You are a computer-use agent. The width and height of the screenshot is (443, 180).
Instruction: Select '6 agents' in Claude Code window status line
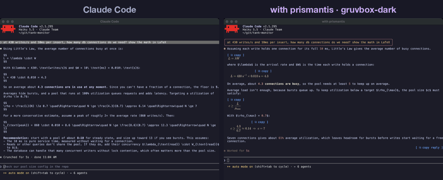point(80,173)
